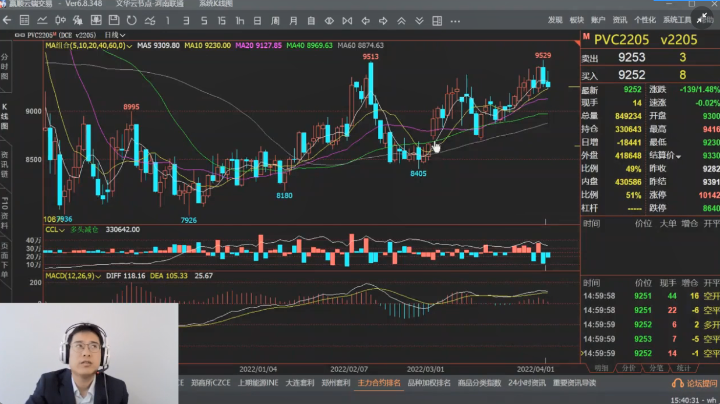Open the 系统工具 menu
This screenshot has height=404, width=720.
(677, 20)
